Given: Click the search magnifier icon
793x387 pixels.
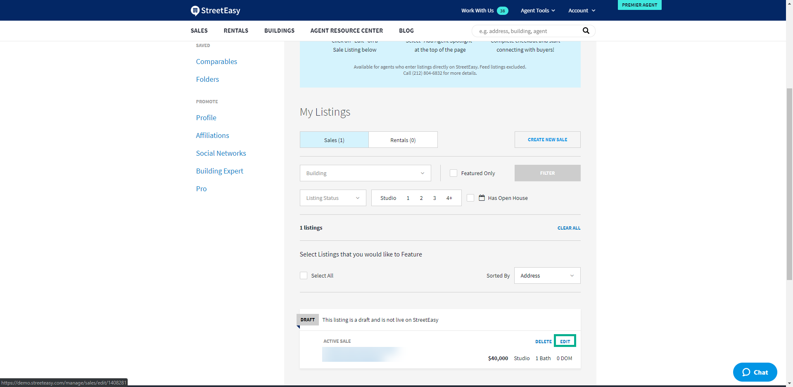Looking at the screenshot, I should point(586,31).
